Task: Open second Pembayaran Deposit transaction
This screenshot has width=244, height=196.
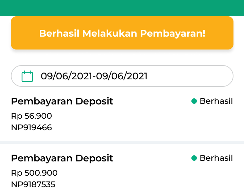Action: click(x=122, y=171)
